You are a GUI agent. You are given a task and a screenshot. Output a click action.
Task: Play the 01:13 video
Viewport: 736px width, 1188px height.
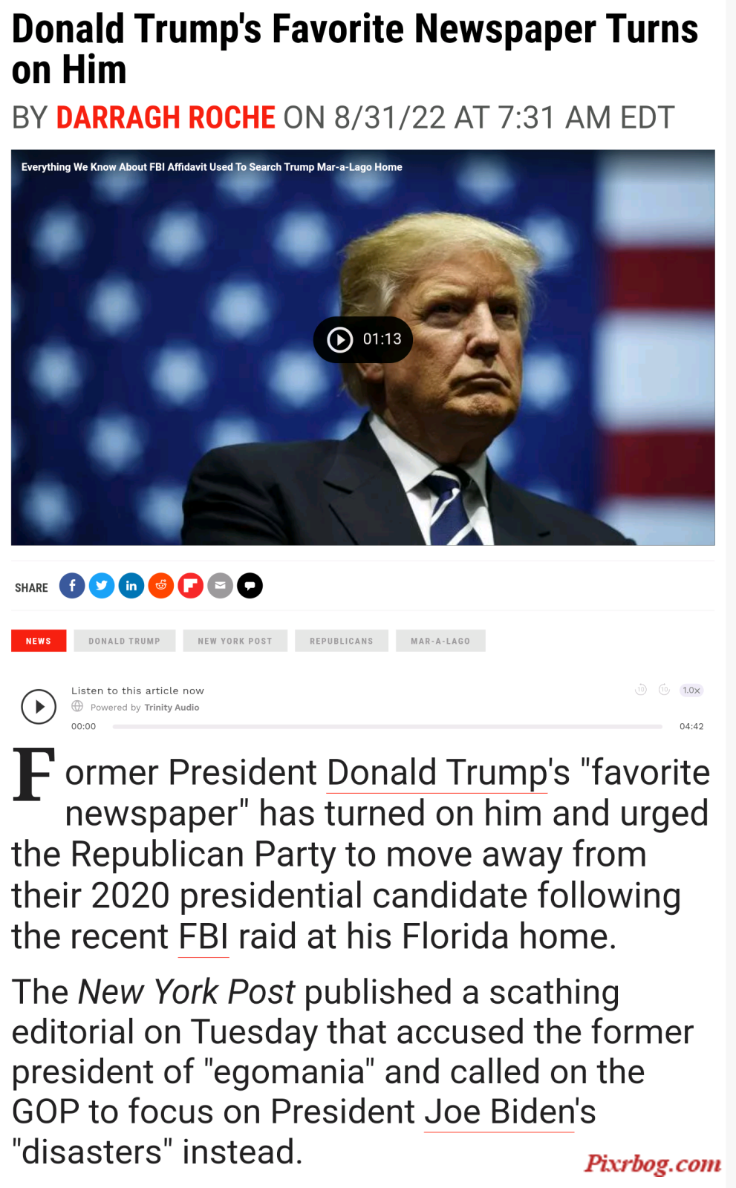click(363, 339)
